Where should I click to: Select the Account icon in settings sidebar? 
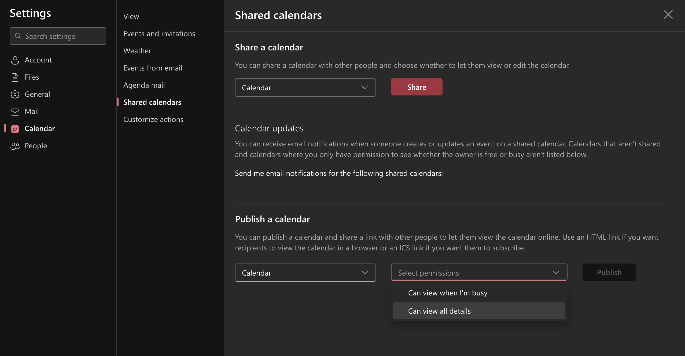click(x=15, y=60)
